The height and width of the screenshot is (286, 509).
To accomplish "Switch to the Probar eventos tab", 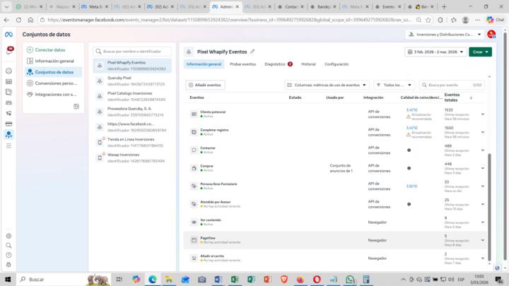I will click(x=242, y=64).
